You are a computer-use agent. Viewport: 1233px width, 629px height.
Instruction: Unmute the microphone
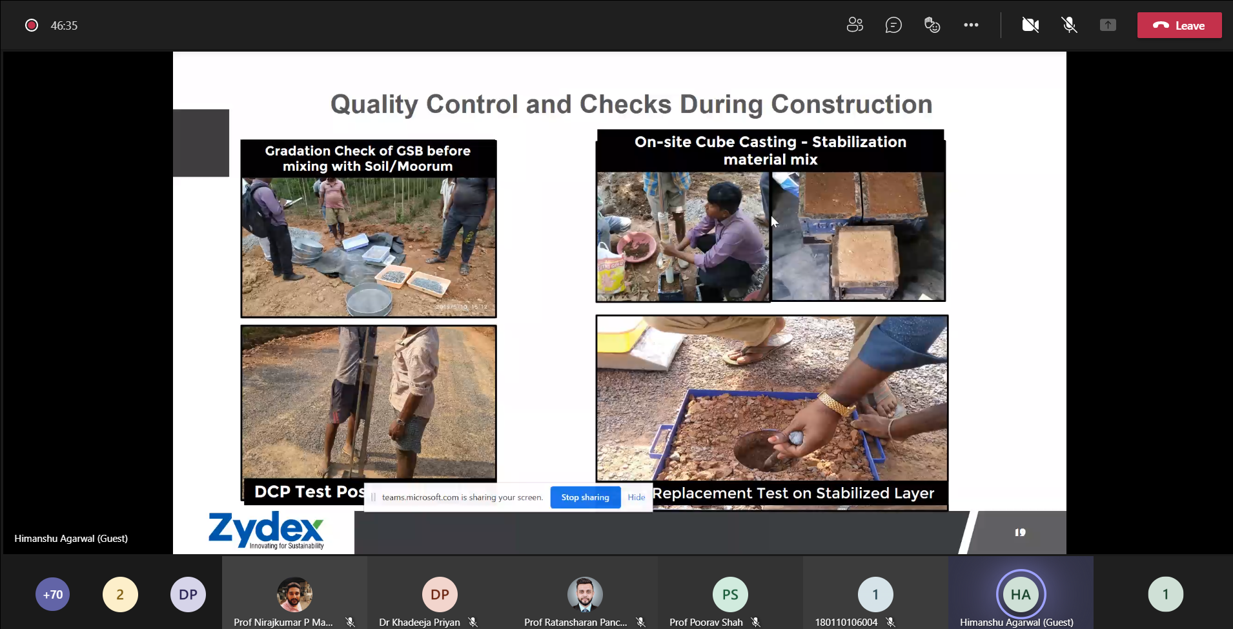coord(1069,25)
